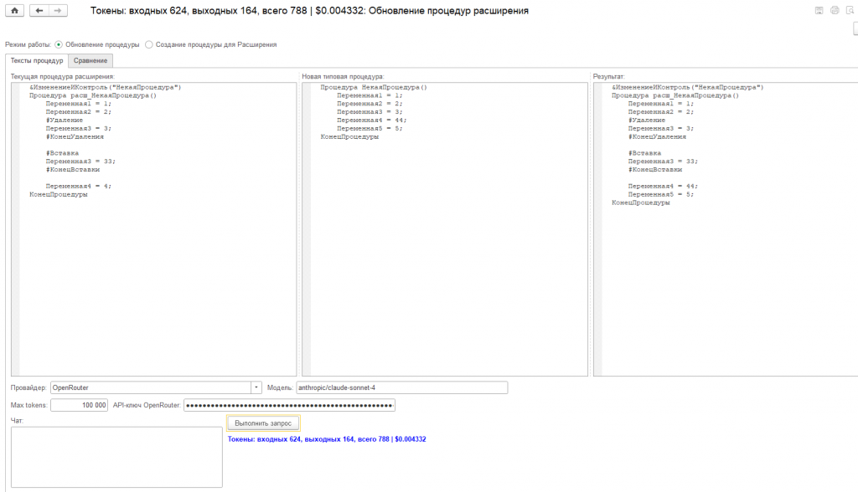Expand the Провайдер dropdown arrow

coord(256,387)
